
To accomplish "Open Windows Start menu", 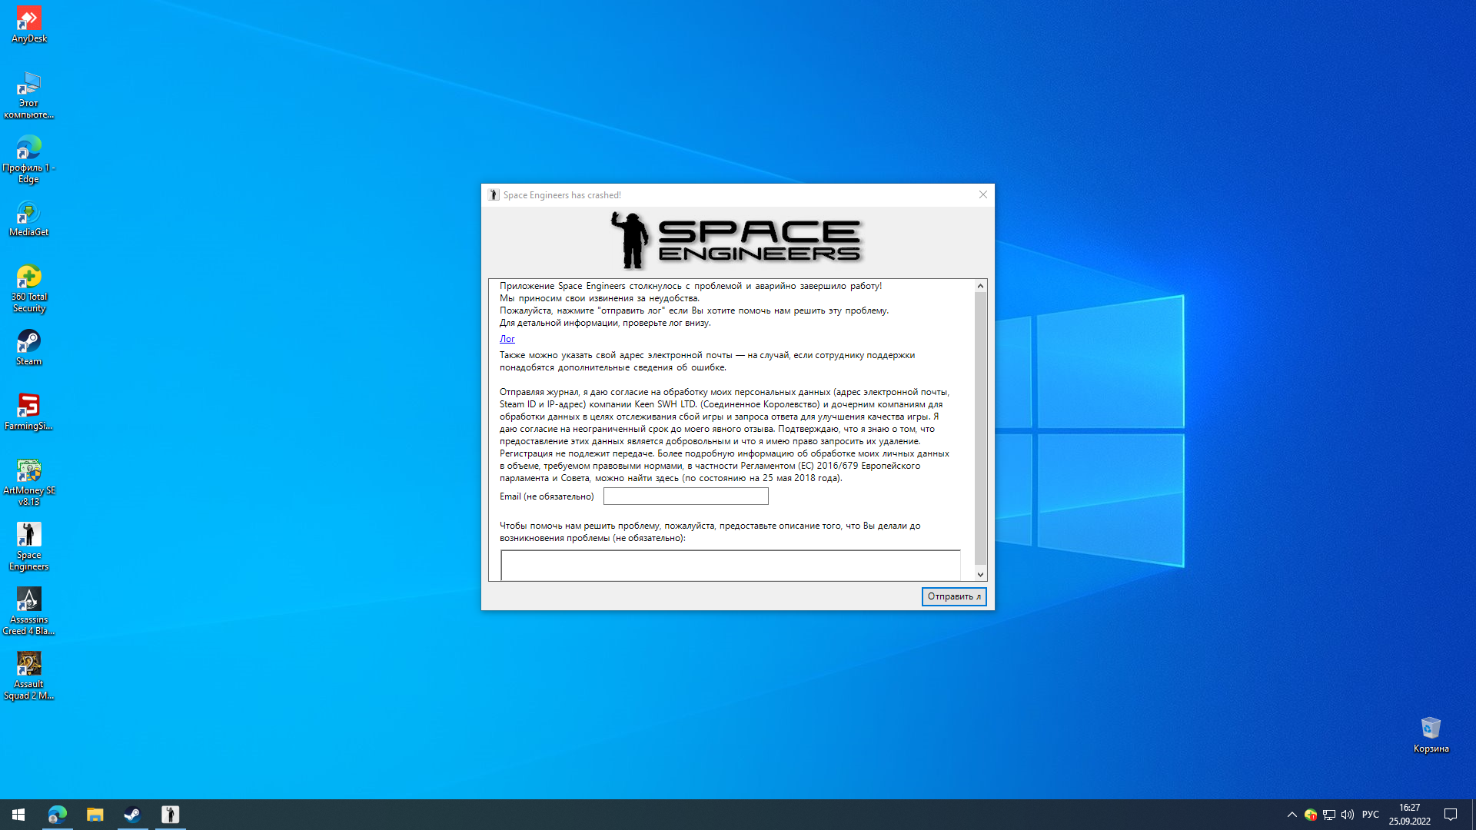I will (x=18, y=815).
